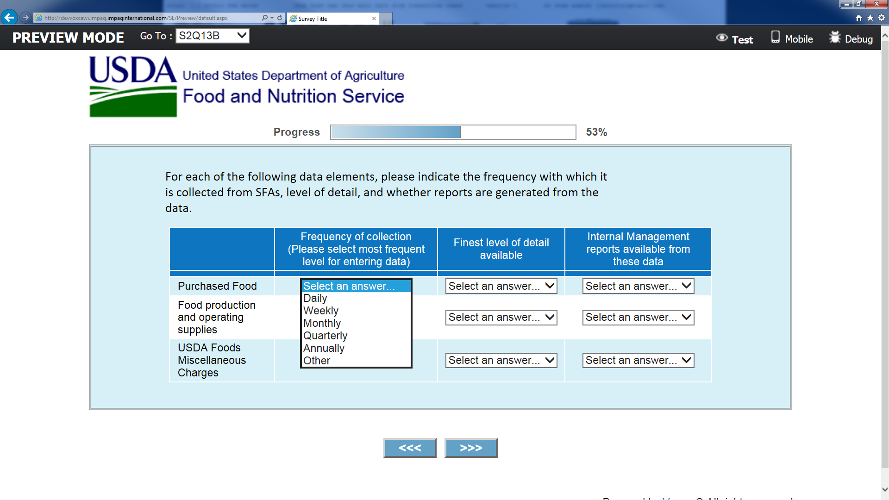Click the previous page <<< button

click(410, 448)
